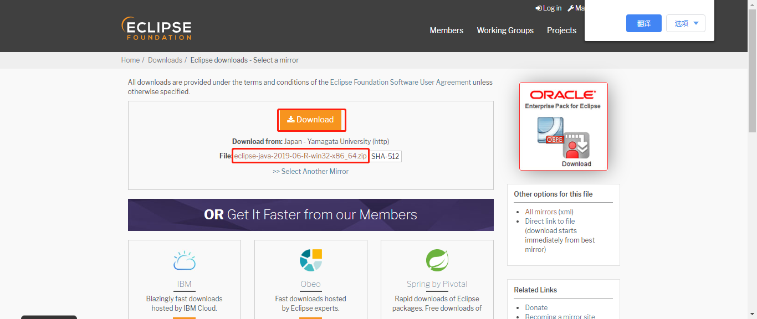Click the blue translate button in popup

tap(644, 23)
